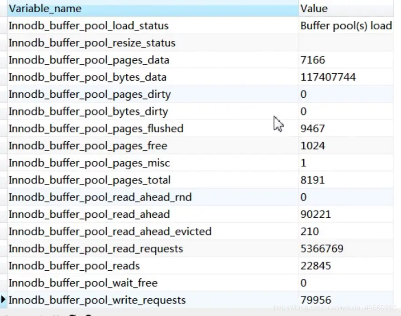Select the Innodb_buffer_pool_read_requests cell
The height and width of the screenshot is (316, 401).
(x=153, y=249)
